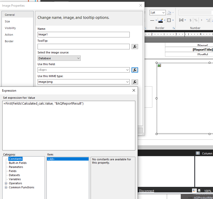Screen dimensions: 213x199
Task: Expand the Operators category
Action: tap(6, 183)
